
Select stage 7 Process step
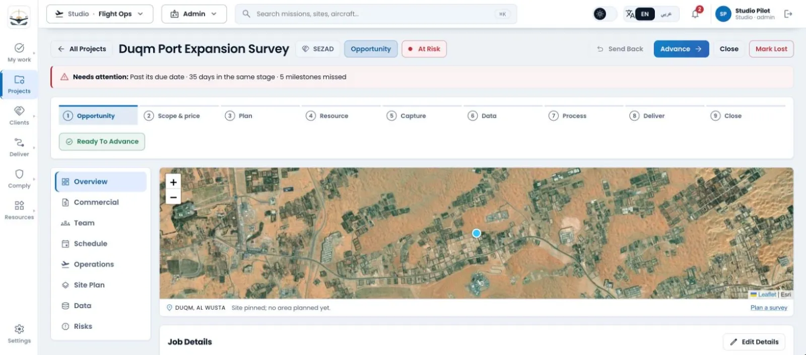(584, 115)
